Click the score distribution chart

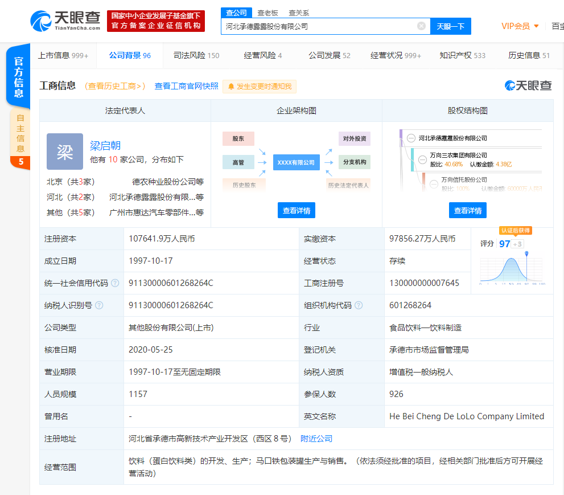tap(513, 268)
